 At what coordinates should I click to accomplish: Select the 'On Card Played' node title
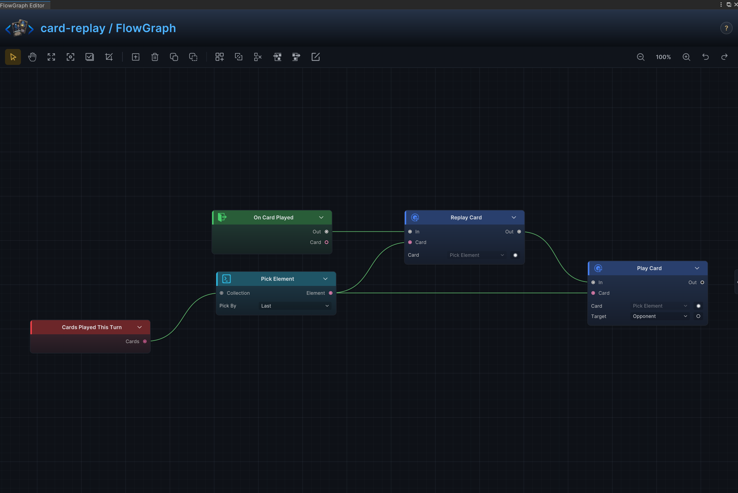273,217
